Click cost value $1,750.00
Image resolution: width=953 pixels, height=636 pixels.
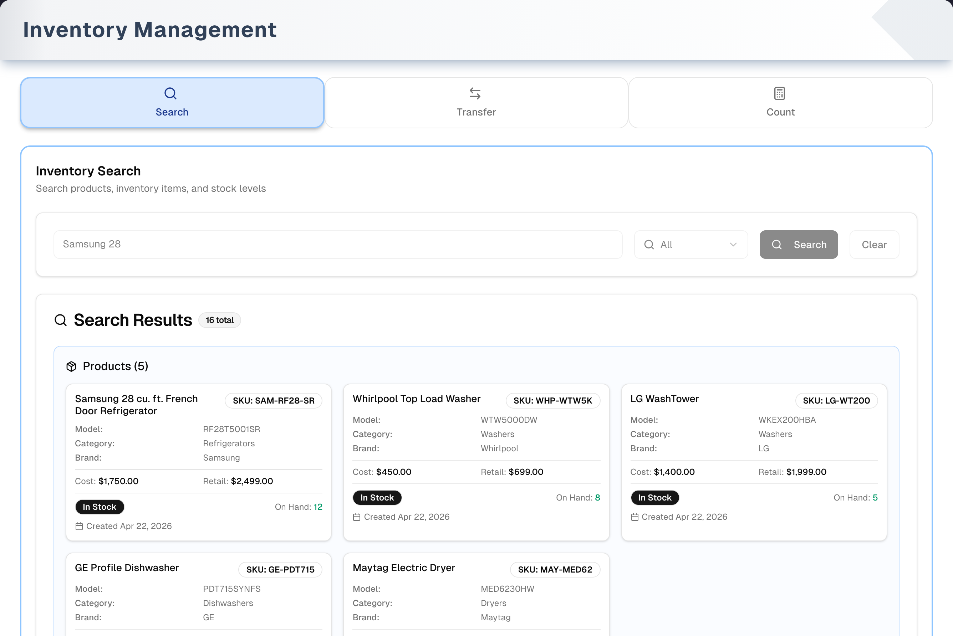click(x=118, y=481)
